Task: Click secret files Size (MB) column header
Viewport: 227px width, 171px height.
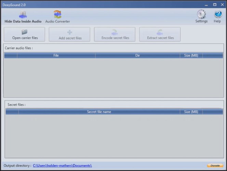Action: pyautogui.click(x=191, y=112)
